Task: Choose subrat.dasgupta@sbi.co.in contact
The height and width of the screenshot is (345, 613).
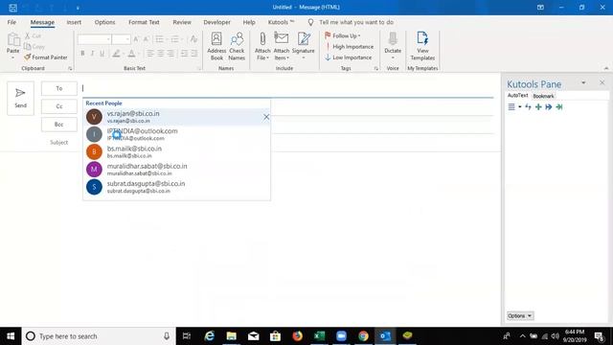Action: (x=176, y=187)
